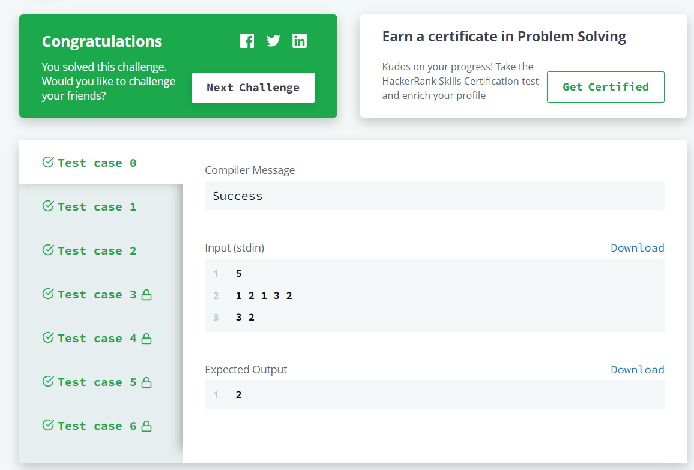This screenshot has width=694, height=470.
Task: Open Test case 5 tab
Action: pyautogui.click(x=101, y=382)
